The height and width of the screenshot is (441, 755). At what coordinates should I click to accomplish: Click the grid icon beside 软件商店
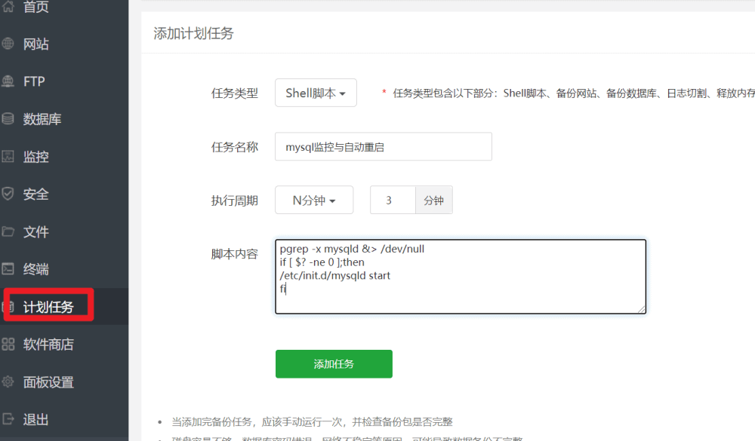tap(8, 344)
